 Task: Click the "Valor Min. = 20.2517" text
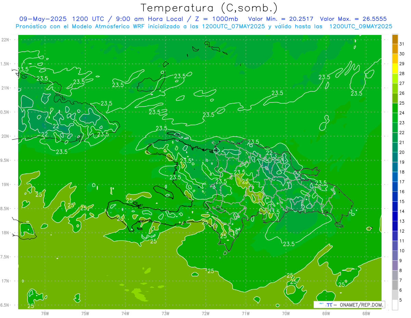click(x=281, y=19)
